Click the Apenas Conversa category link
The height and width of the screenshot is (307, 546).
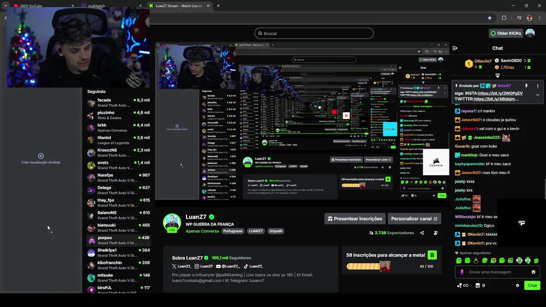point(201,231)
